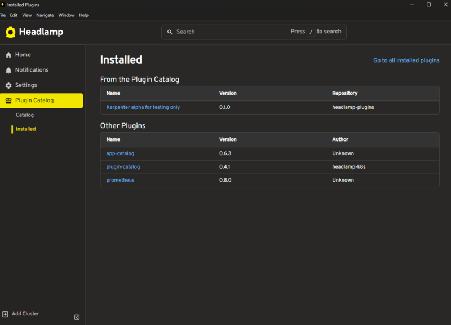
Task: Follow Go to all installed plugins link
Action: [406, 60]
